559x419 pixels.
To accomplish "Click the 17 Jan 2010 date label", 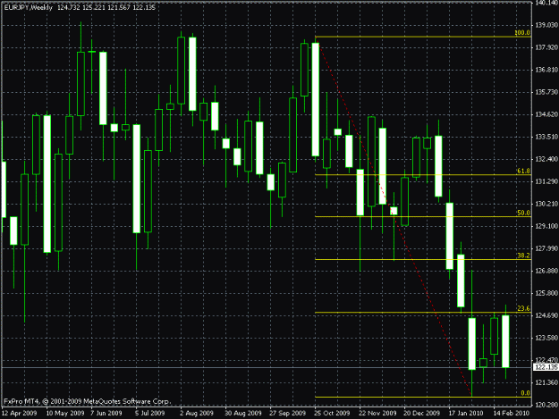I will [x=466, y=414].
